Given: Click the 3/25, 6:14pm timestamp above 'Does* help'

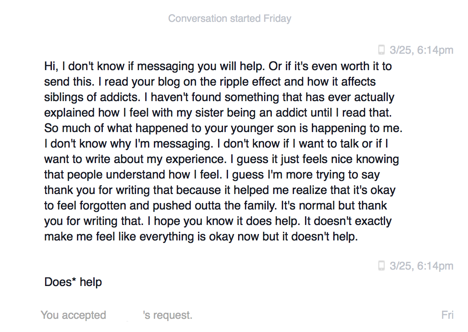Looking at the screenshot, I should pyautogui.click(x=421, y=266).
